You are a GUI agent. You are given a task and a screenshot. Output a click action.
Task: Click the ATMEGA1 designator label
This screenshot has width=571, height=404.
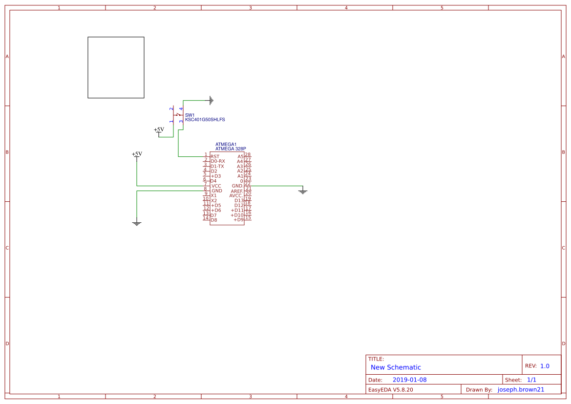pos(225,144)
